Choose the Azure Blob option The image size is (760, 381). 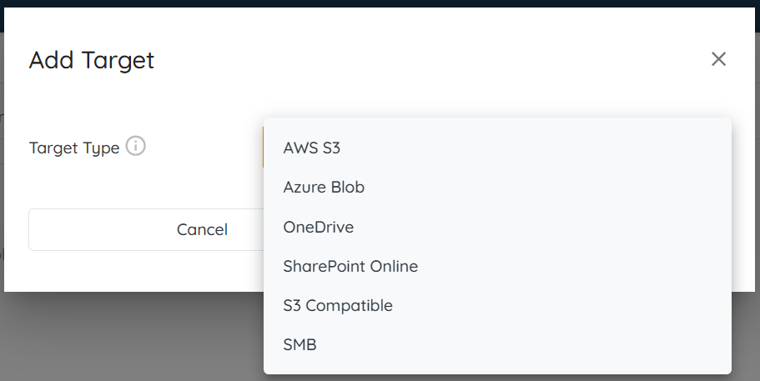[324, 188]
